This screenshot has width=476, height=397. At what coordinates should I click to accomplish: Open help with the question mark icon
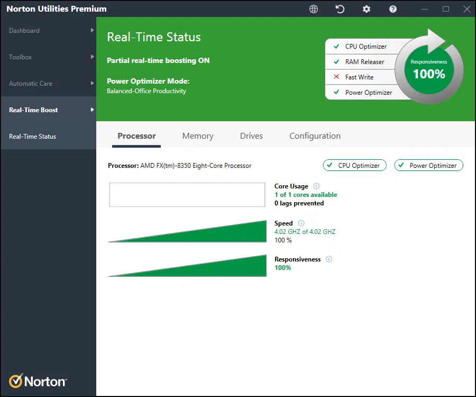[393, 9]
